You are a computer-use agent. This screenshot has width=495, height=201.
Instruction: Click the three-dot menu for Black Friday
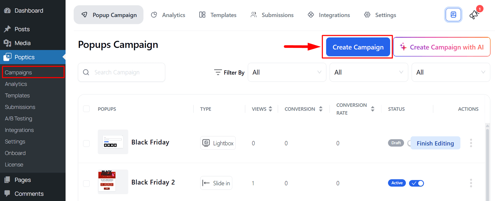(471, 143)
